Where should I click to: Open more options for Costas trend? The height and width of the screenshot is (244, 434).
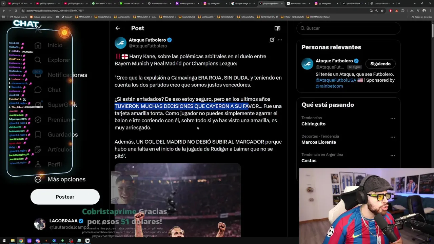[x=393, y=156]
